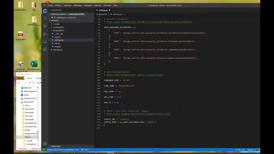274x154 pixels.
Task: Open the Excel file icon on the desktop
Action: click(34, 65)
